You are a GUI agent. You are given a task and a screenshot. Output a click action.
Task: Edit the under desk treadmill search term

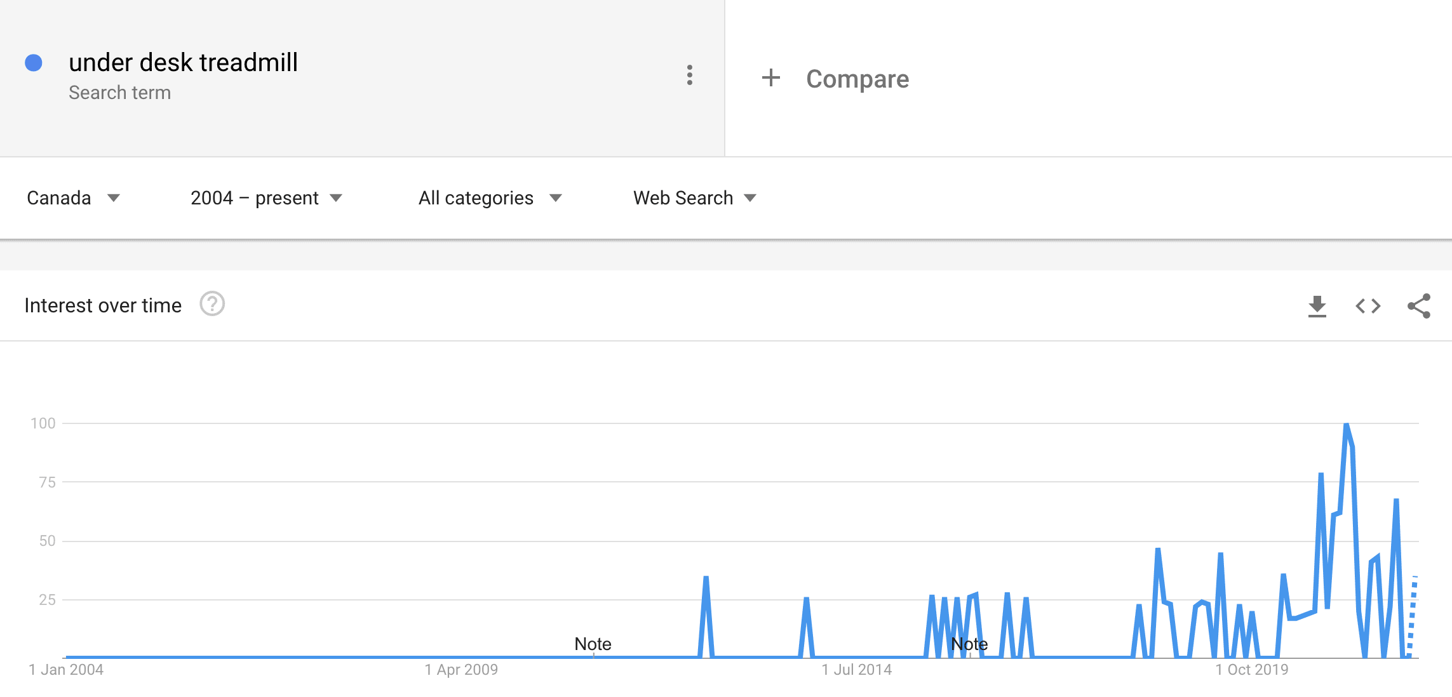point(183,62)
